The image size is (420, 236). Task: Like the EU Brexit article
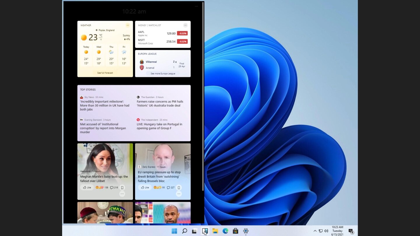click(144, 187)
